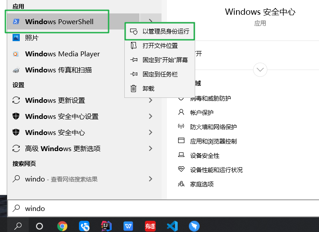Open WPS Office from taskbar
Viewport: 319px width, 232px height.
click(128, 226)
